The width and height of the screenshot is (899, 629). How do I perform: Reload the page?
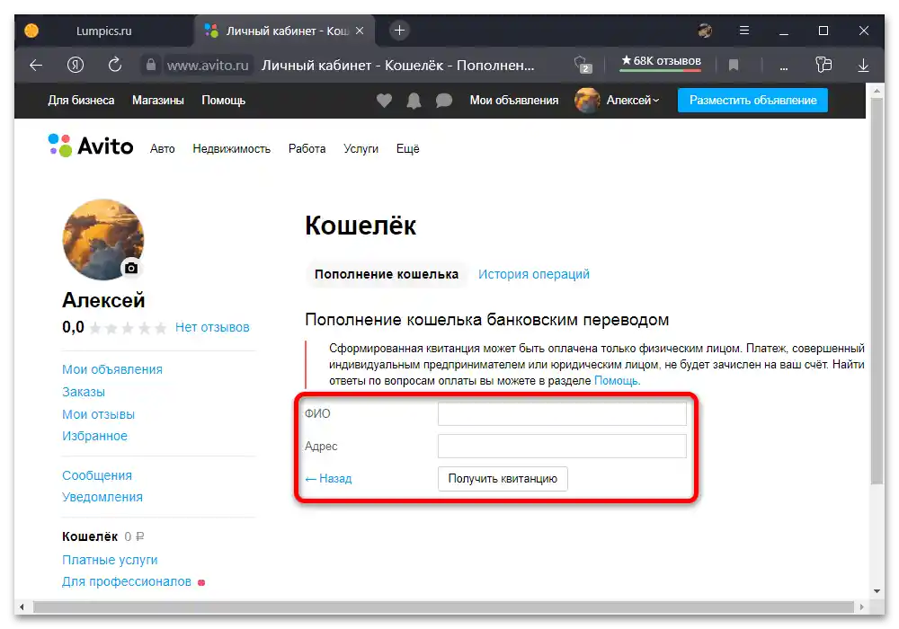click(115, 65)
